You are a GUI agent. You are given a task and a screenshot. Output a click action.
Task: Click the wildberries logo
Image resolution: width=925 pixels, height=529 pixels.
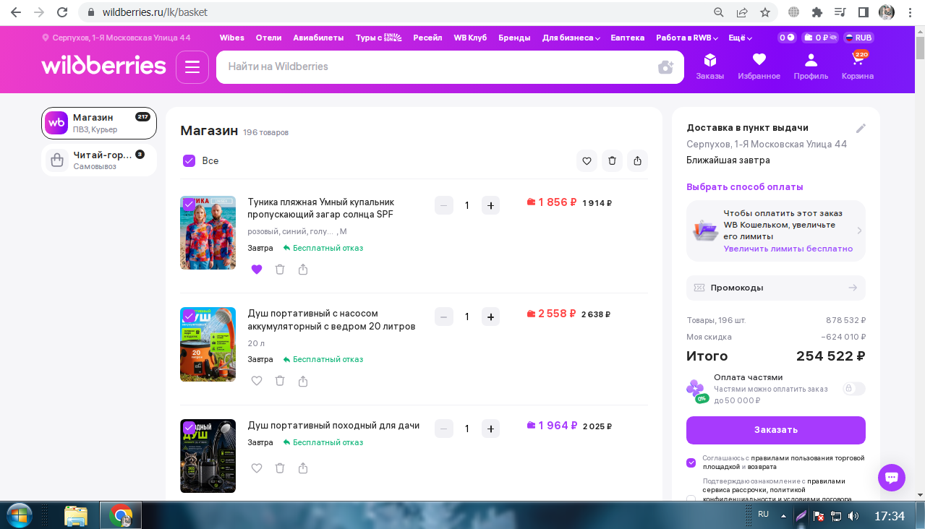tap(104, 66)
